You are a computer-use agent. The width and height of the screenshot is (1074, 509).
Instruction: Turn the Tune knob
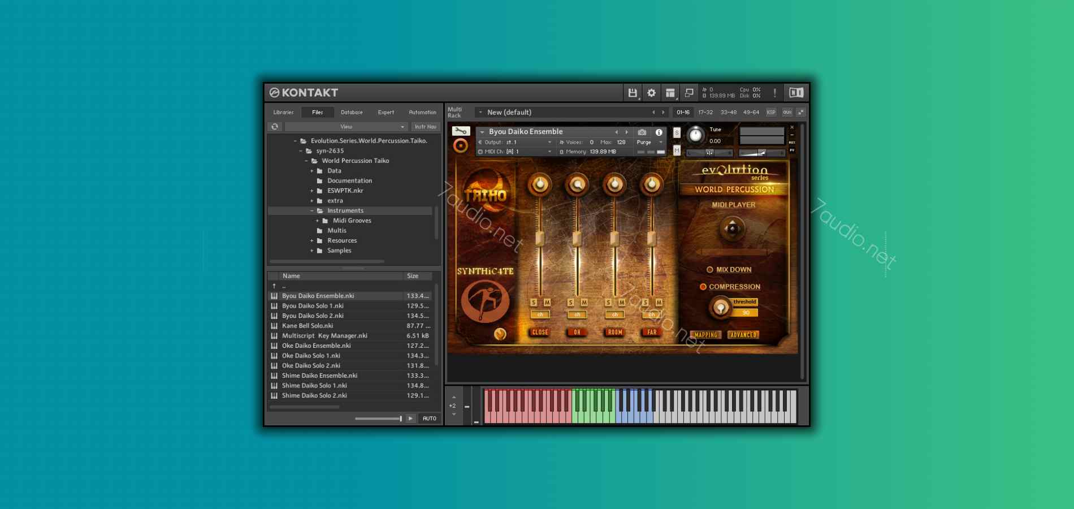(695, 135)
